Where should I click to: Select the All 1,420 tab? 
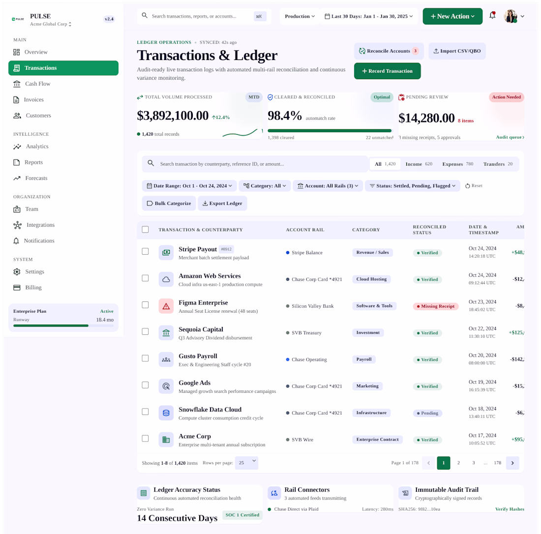(385, 164)
